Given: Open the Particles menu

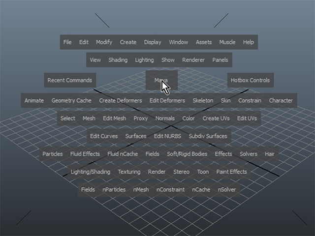Looking at the screenshot, I should point(53,154).
